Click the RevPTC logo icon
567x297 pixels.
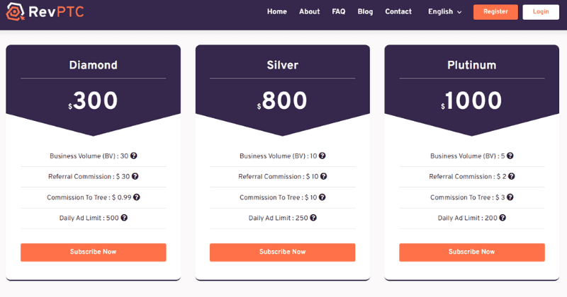click(16, 12)
